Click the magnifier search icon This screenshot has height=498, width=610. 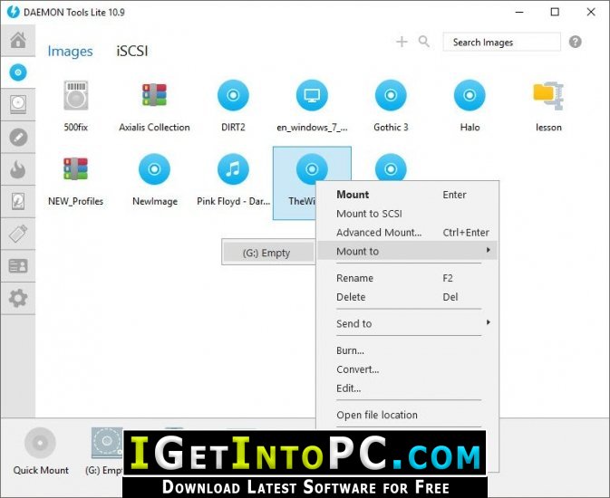tap(424, 42)
